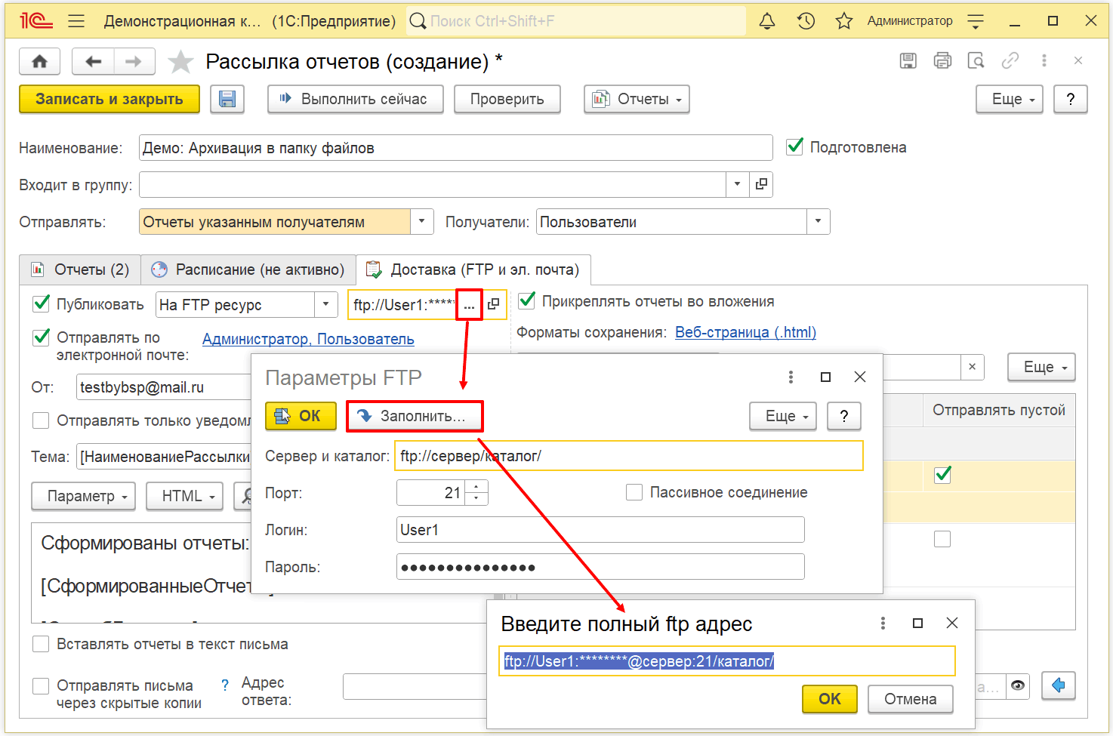Image resolution: width=1113 pixels, height=736 pixels.
Task: Open Параметр dropdown button
Action: click(x=84, y=496)
